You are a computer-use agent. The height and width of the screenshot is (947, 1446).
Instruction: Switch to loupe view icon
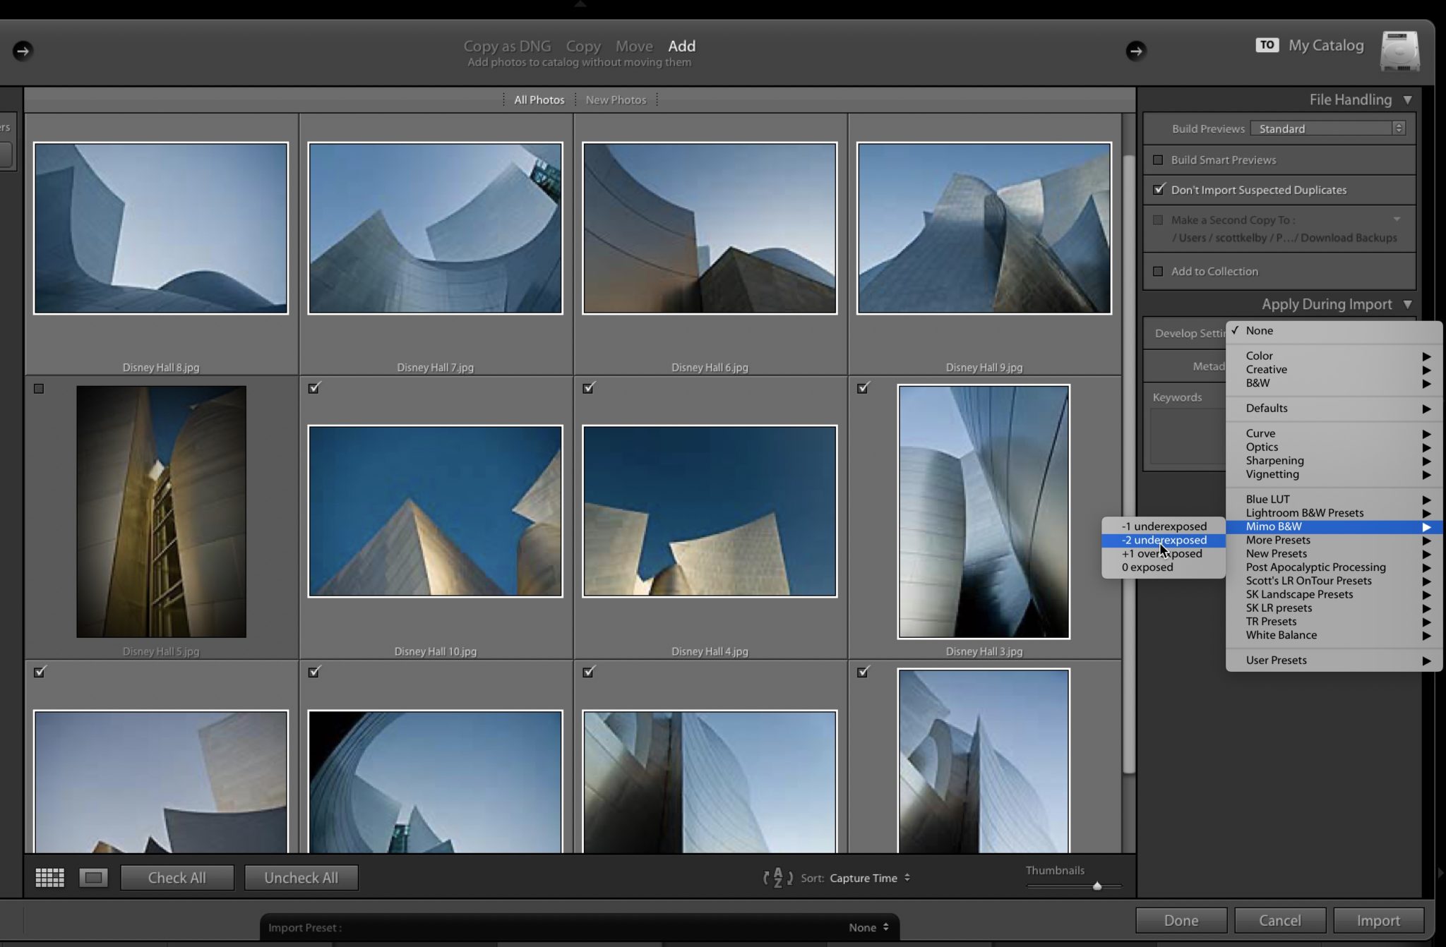[92, 877]
